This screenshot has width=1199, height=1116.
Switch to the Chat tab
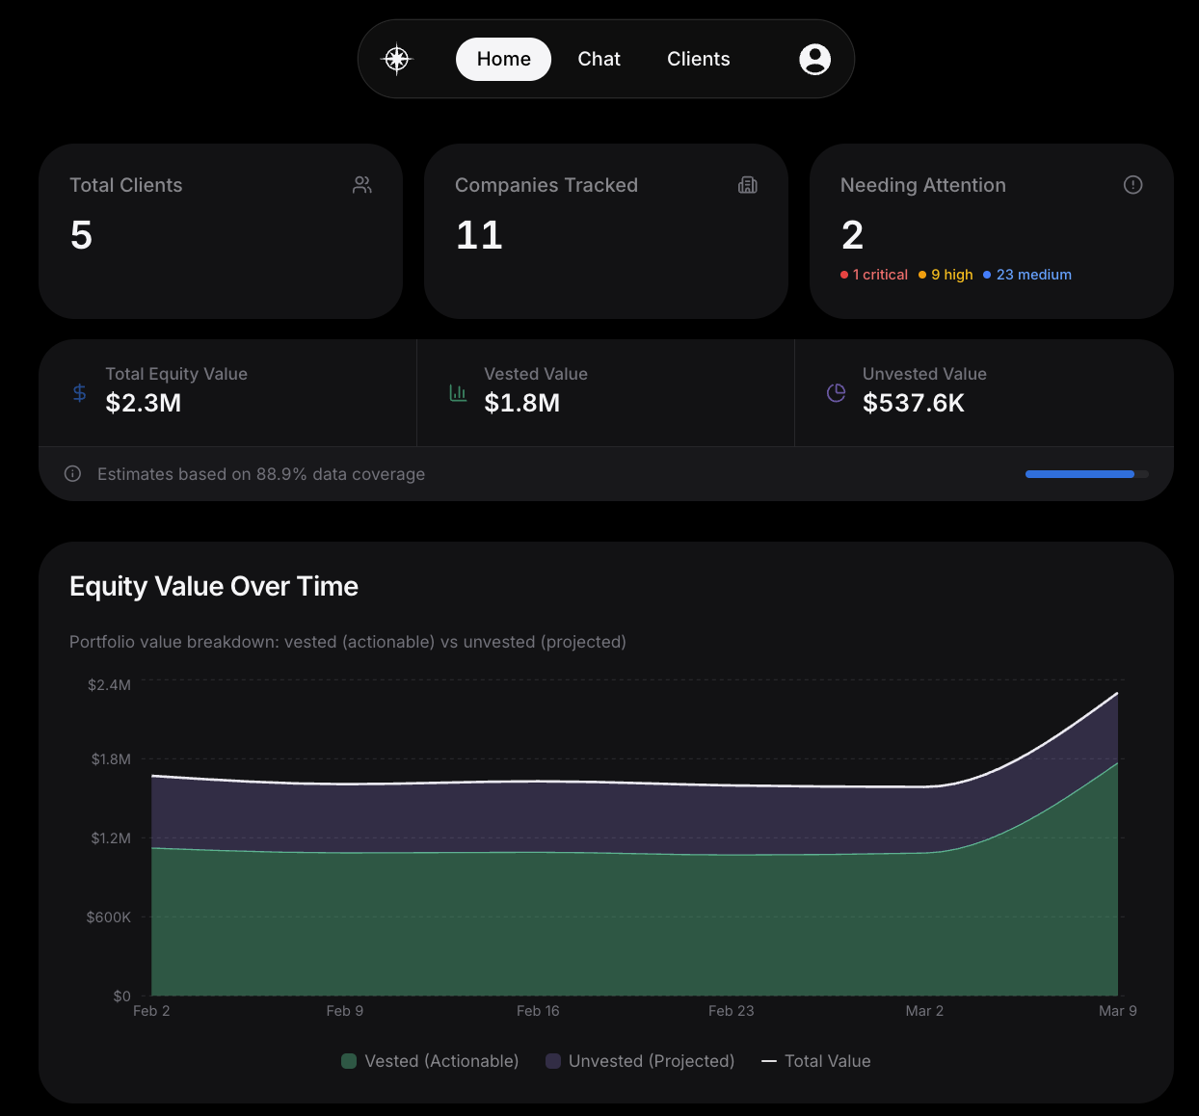[599, 59]
